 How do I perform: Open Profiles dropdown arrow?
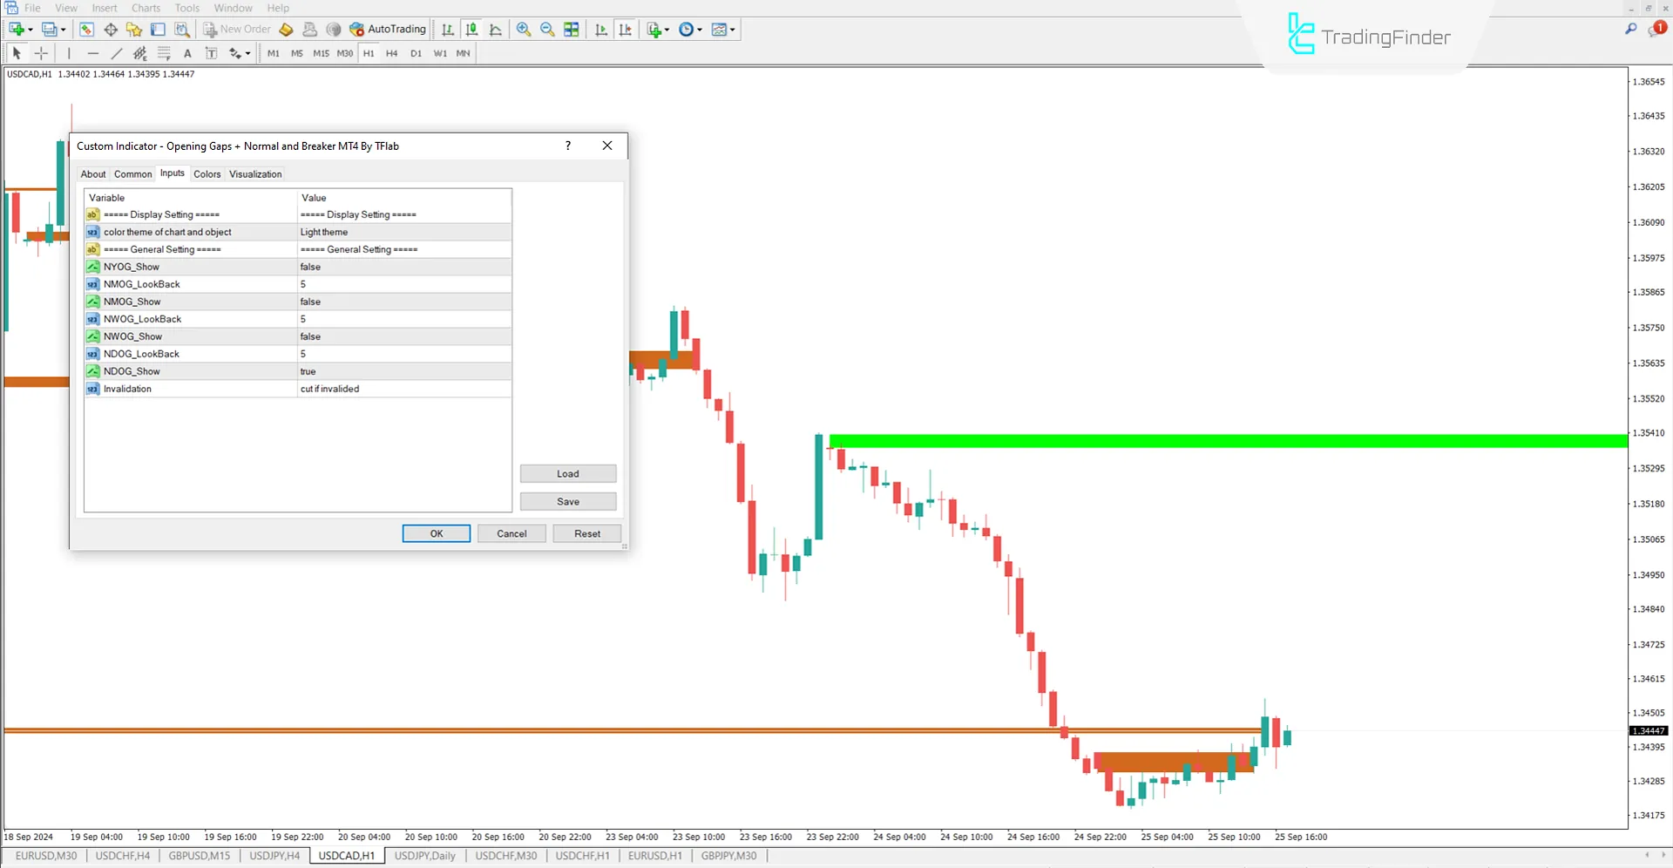click(64, 30)
